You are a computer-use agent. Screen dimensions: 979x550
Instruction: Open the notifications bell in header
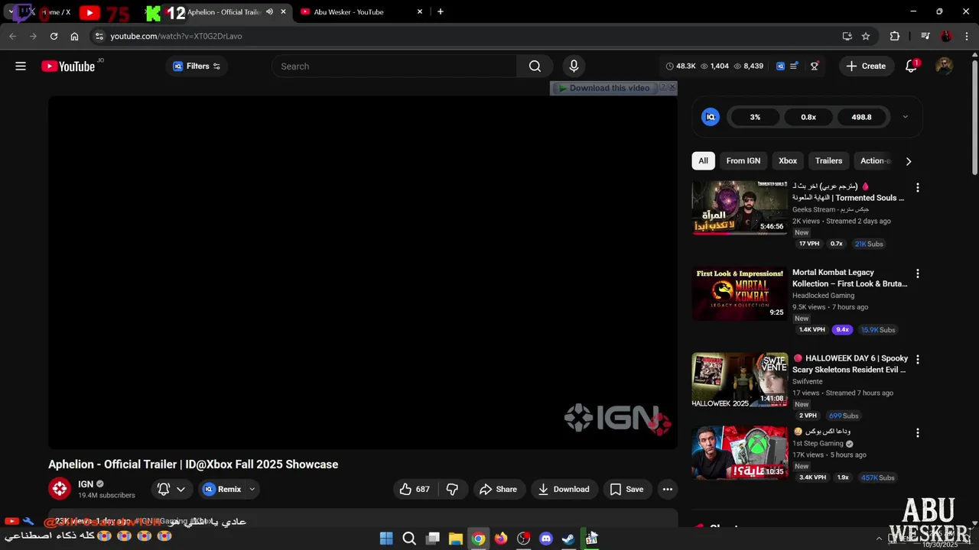pos(911,66)
